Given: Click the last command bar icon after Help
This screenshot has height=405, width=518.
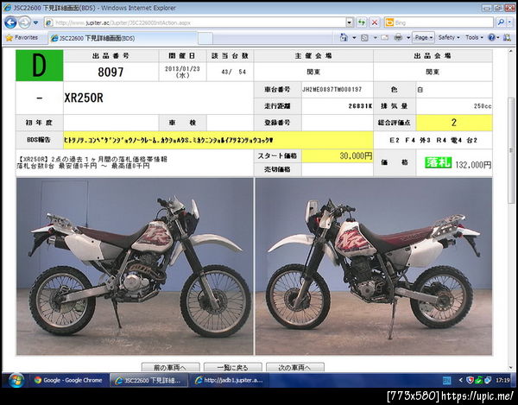Looking at the screenshot, I should coord(507,38).
